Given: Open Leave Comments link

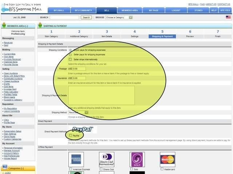Looking at the screenshot, I should click(12, 111).
